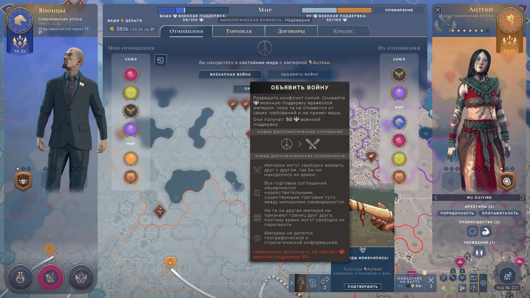Click the skull badge under Japanese leader

(23, 181)
